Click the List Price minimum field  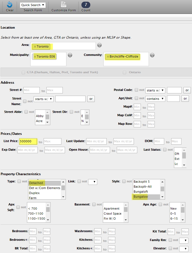point(28,142)
